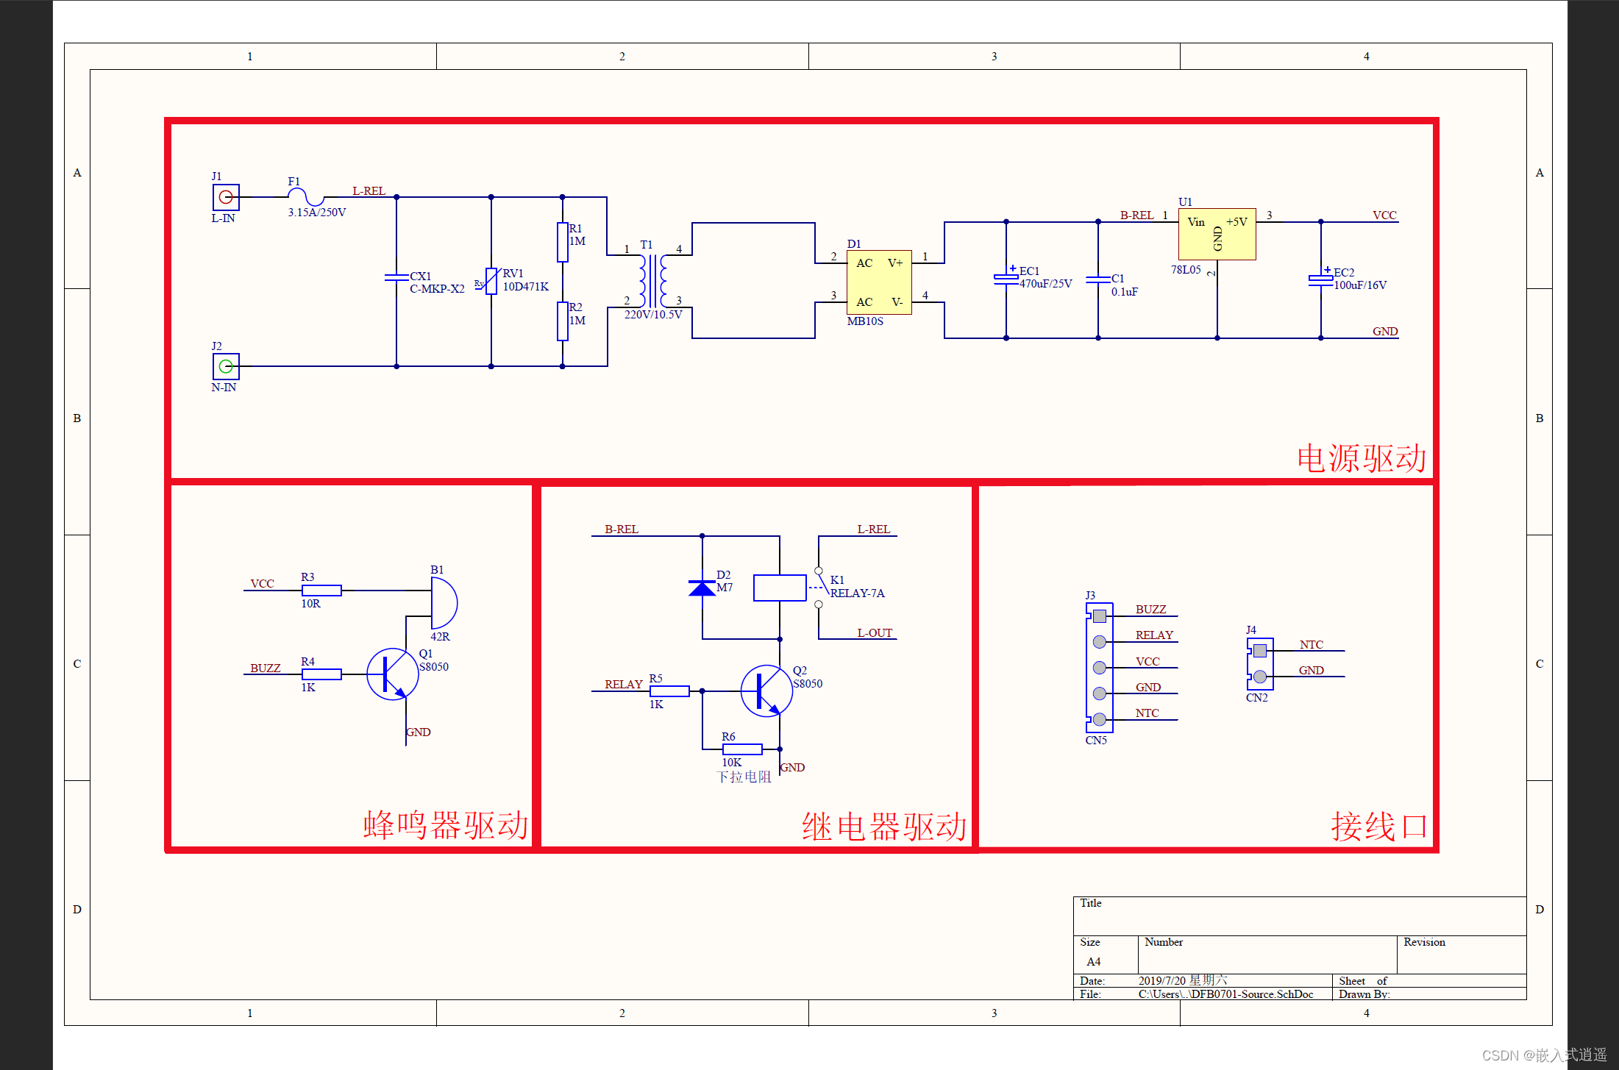Select the GND net label on J4
Screen dimensions: 1619x1070
pos(1311,671)
